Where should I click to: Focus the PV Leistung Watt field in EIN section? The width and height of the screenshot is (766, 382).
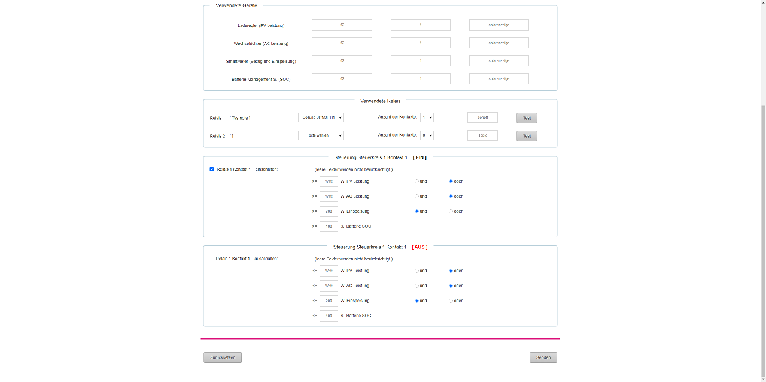[x=329, y=181]
